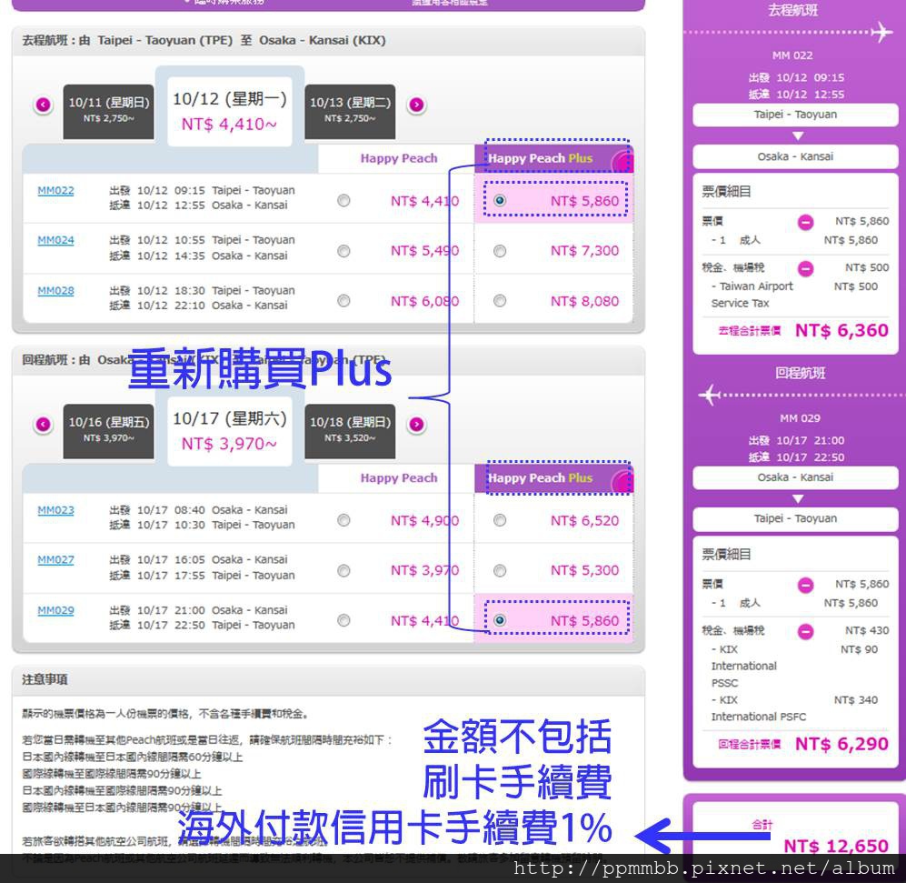Choose MM027 Happy Peach Plus fare NT$ 5,300

pos(500,571)
